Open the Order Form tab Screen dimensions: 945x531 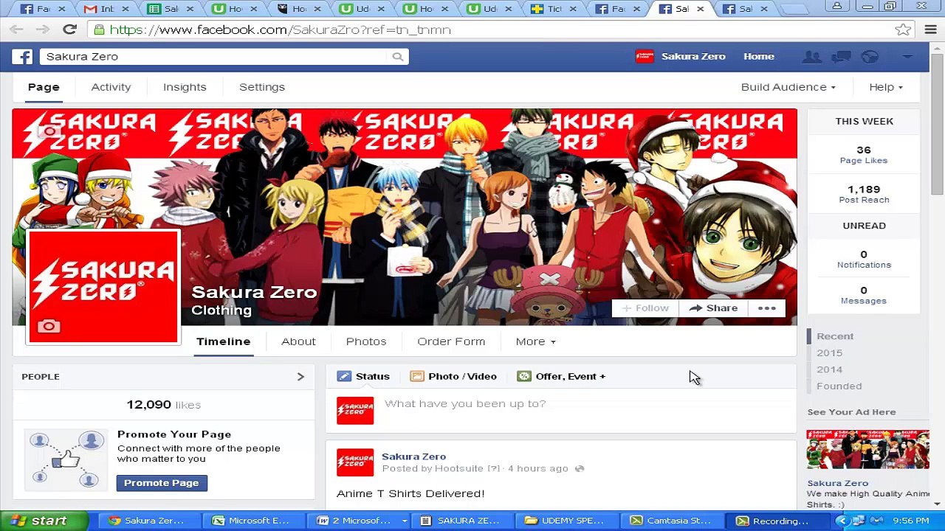(x=451, y=341)
